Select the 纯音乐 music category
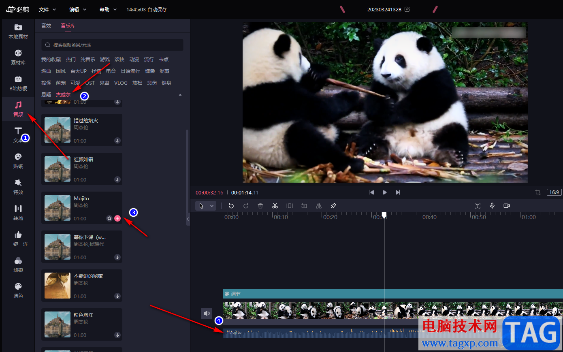Viewport: 563px width, 352px height. tap(88, 60)
